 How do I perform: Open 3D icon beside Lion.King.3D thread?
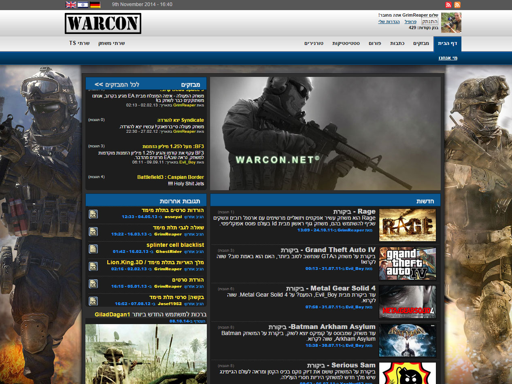93,266
